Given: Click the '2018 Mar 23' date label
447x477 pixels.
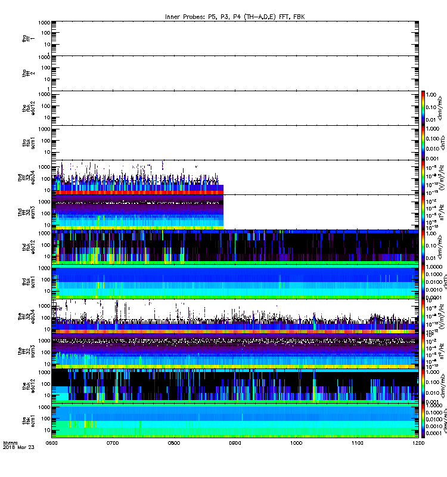Looking at the screenshot, I should coord(18,447).
